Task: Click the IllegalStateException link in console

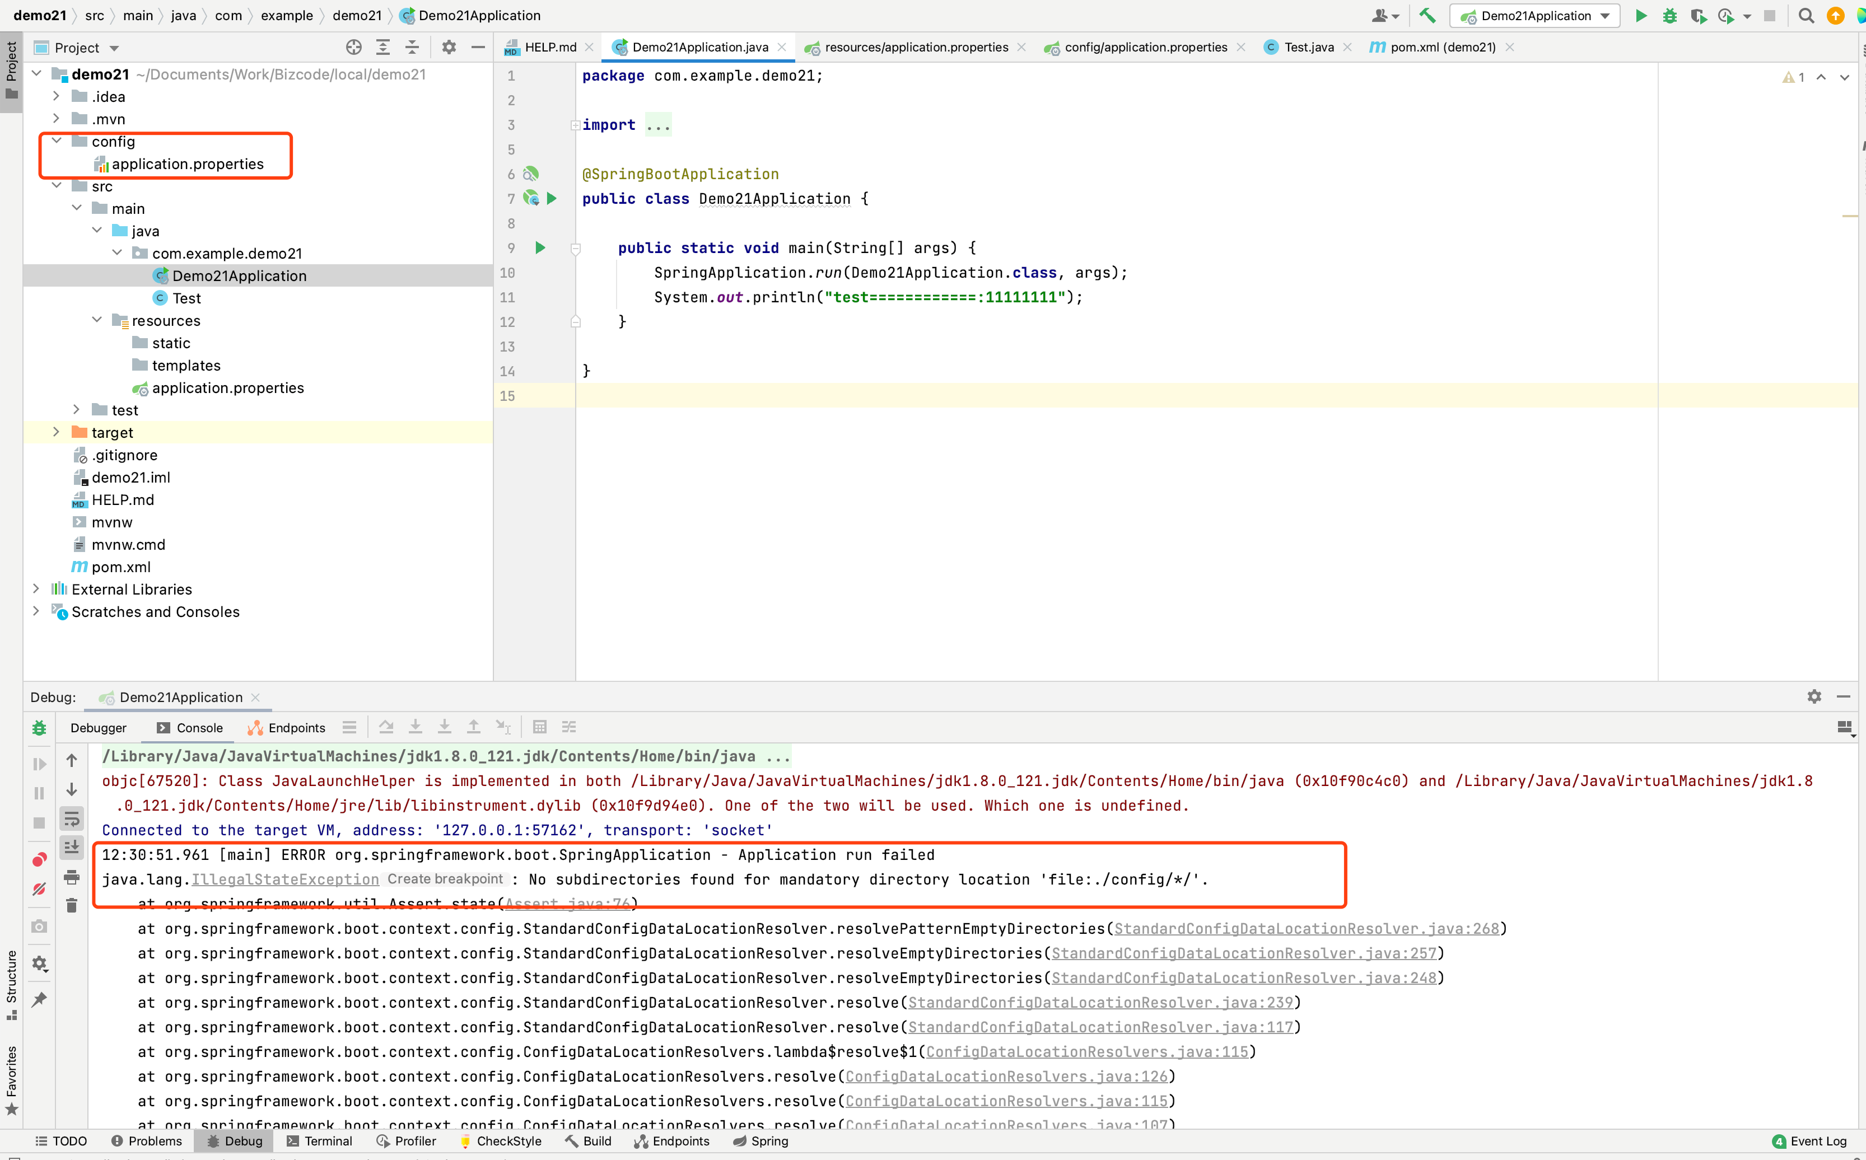Action: (x=284, y=879)
